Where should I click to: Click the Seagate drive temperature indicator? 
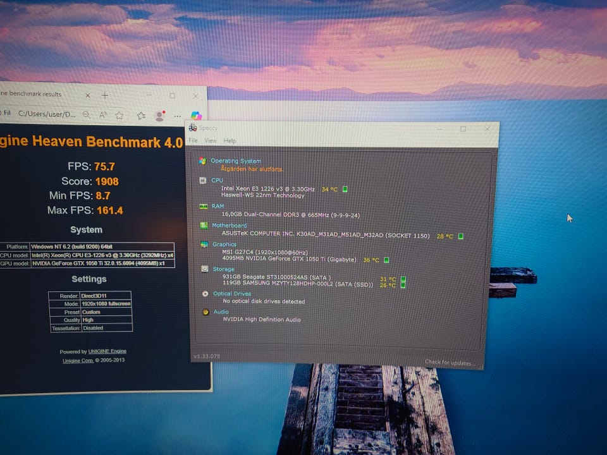[x=403, y=279]
